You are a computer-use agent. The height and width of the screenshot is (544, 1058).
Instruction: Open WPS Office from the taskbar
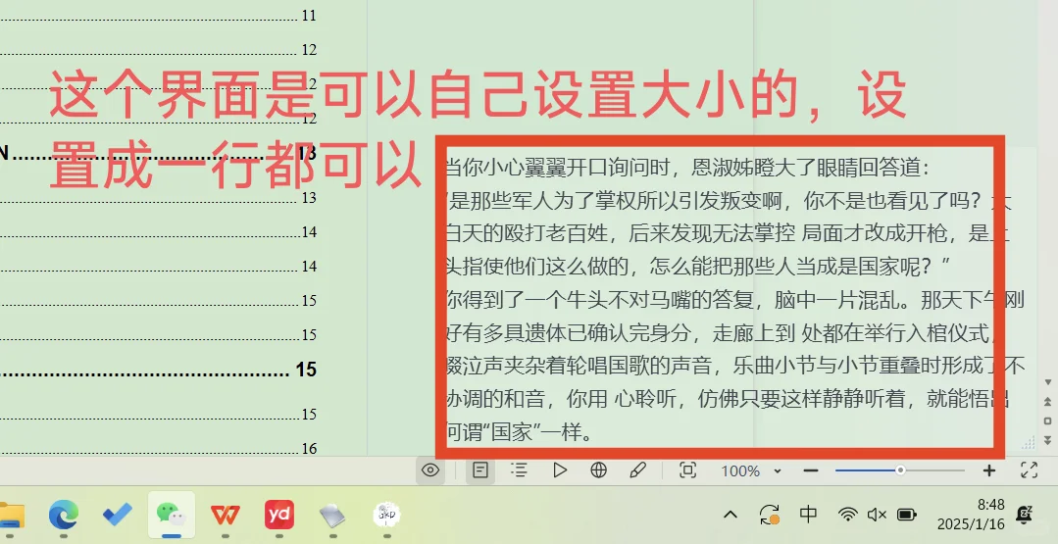[226, 516]
